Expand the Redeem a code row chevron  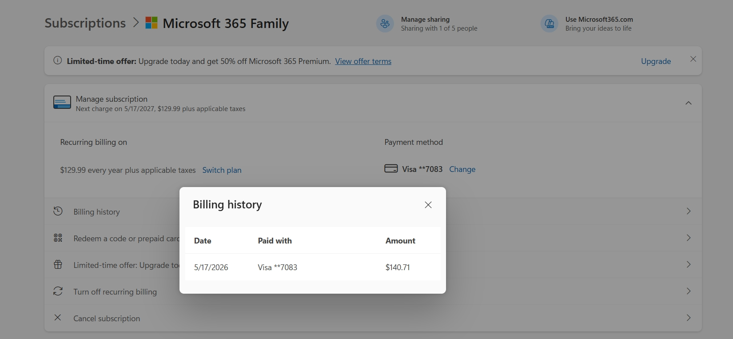point(689,238)
